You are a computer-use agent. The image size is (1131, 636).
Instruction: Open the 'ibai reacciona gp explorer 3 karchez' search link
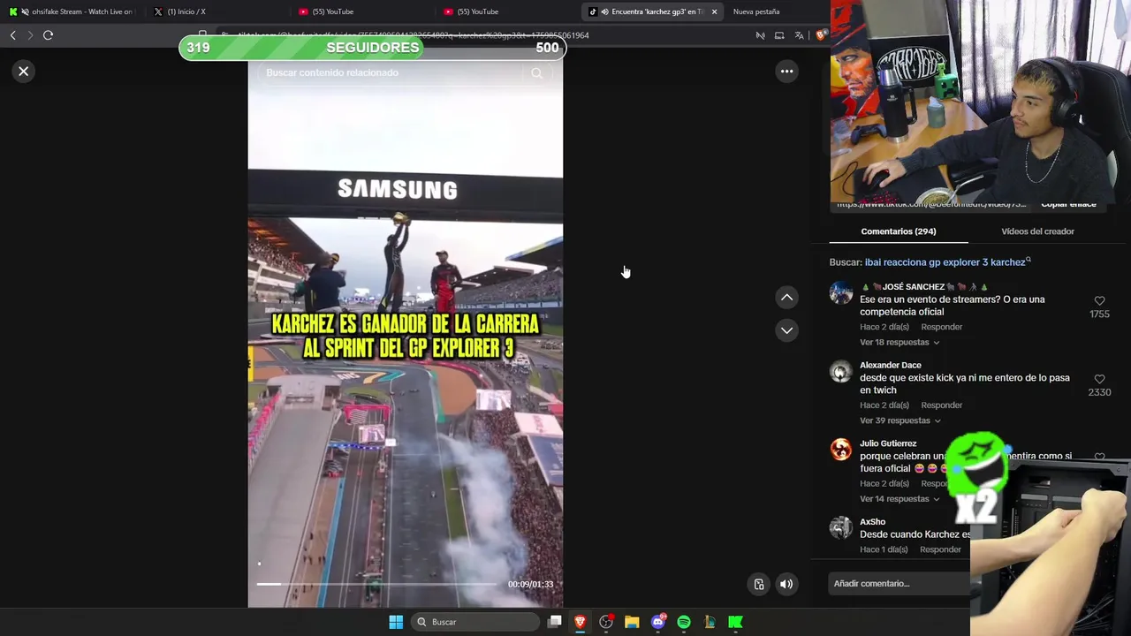(945, 262)
